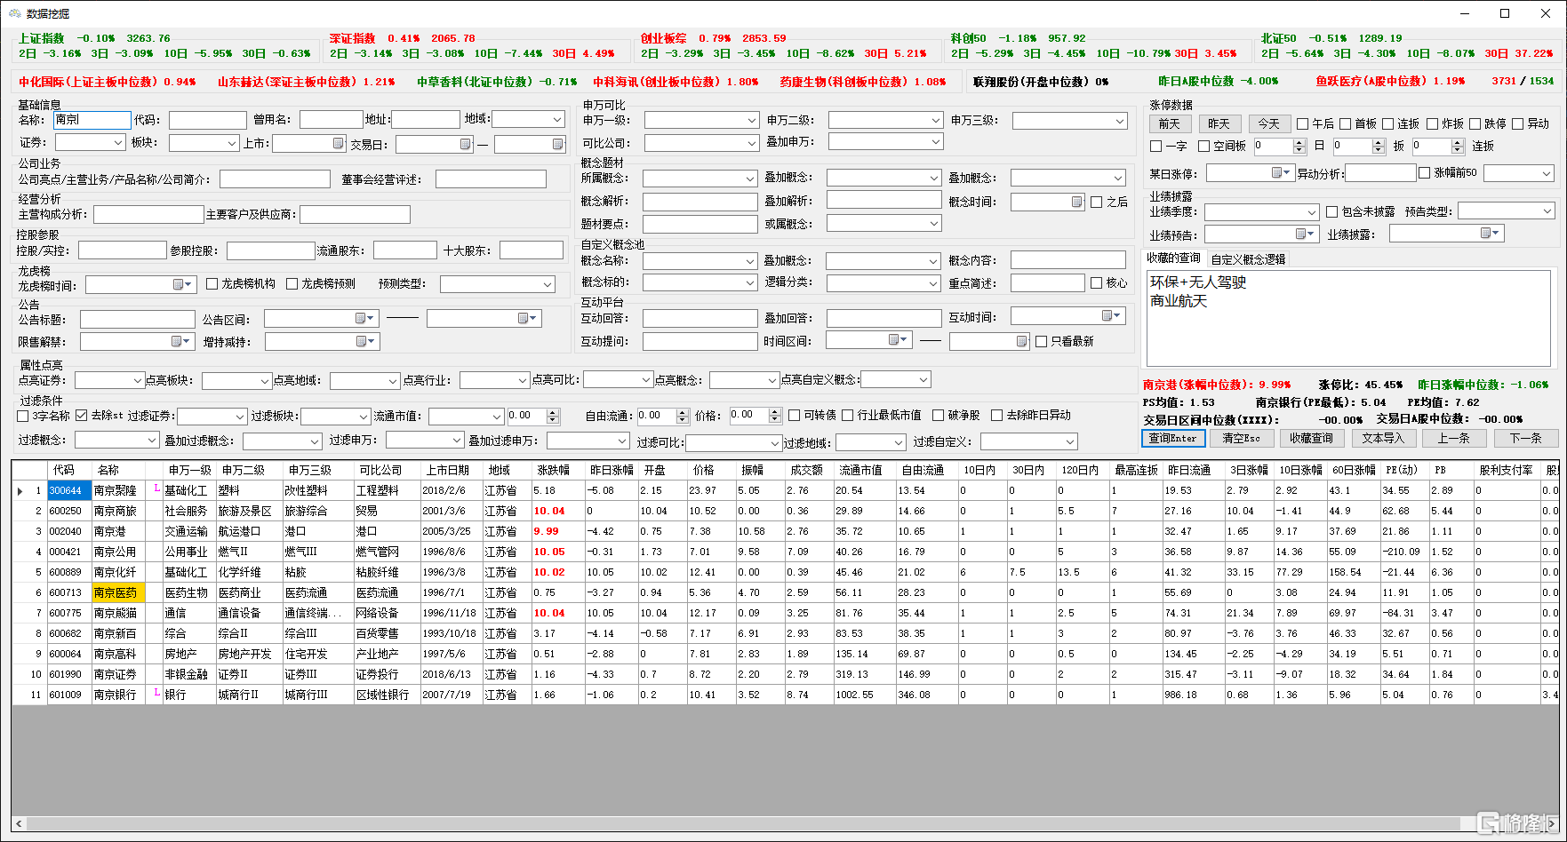Viewport: 1567px width, 842px height.
Task: Toggle the 可转债 checkbox
Action: pyautogui.click(x=794, y=416)
